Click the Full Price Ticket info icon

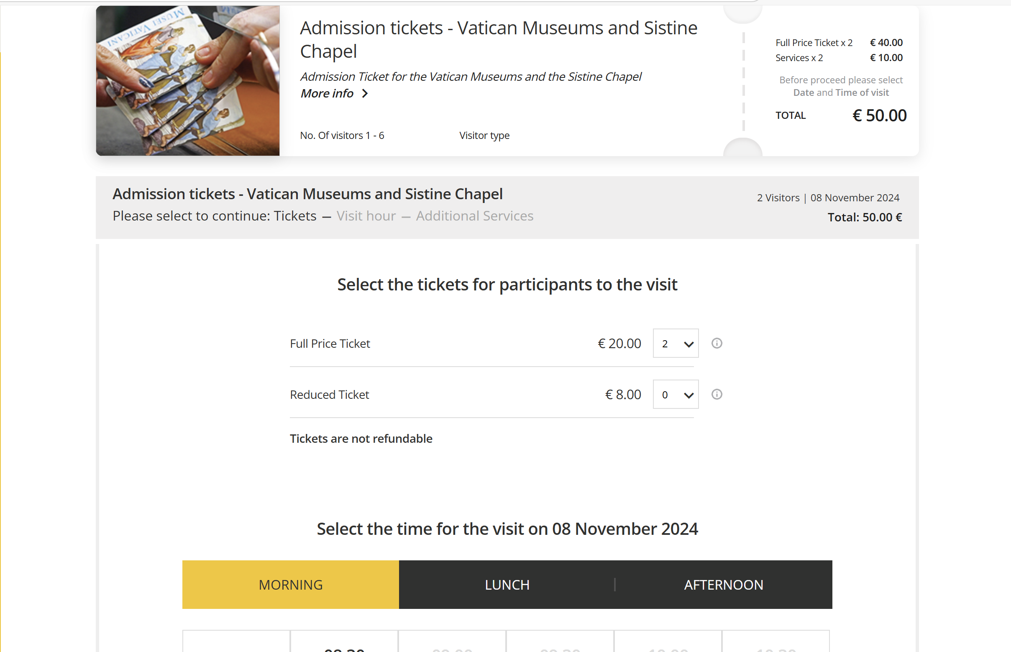717,343
